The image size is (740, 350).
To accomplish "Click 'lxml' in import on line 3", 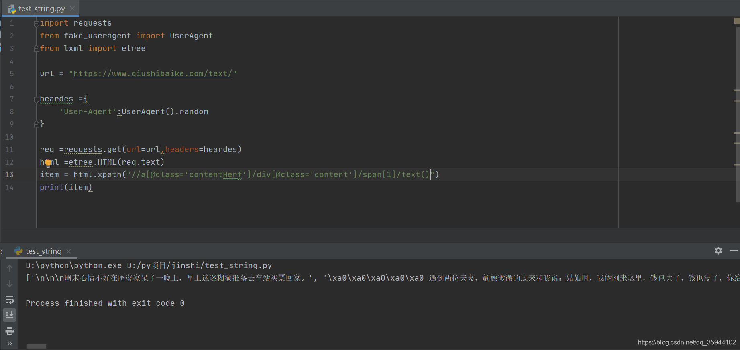I will (x=73, y=49).
